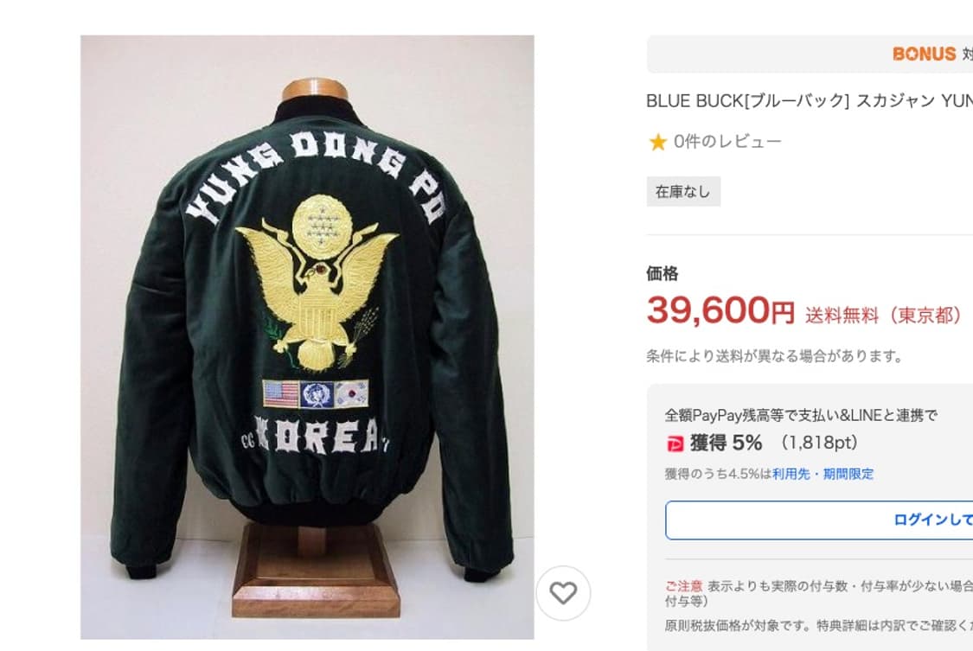Click the 39,600円 price

point(720,310)
